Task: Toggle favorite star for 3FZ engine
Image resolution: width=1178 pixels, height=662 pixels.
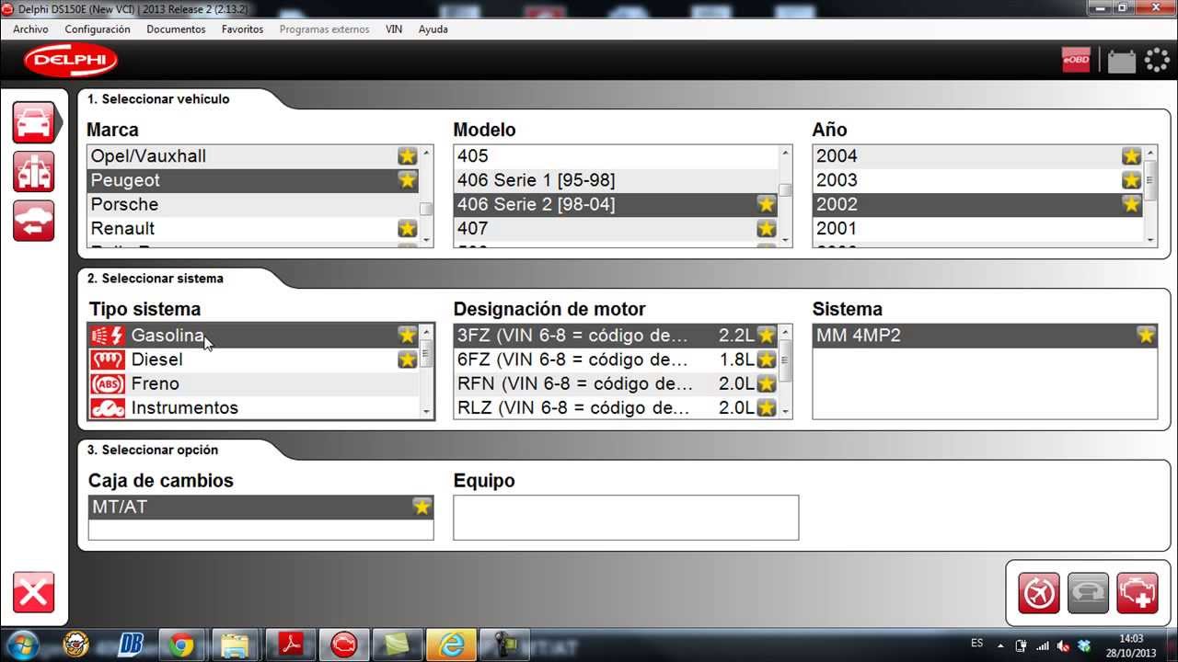Action: point(766,336)
